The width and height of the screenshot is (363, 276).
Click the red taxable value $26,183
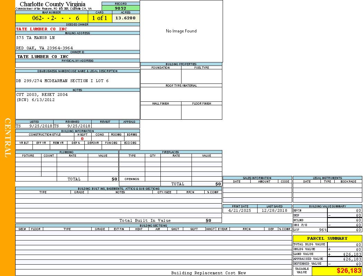point(348,271)
